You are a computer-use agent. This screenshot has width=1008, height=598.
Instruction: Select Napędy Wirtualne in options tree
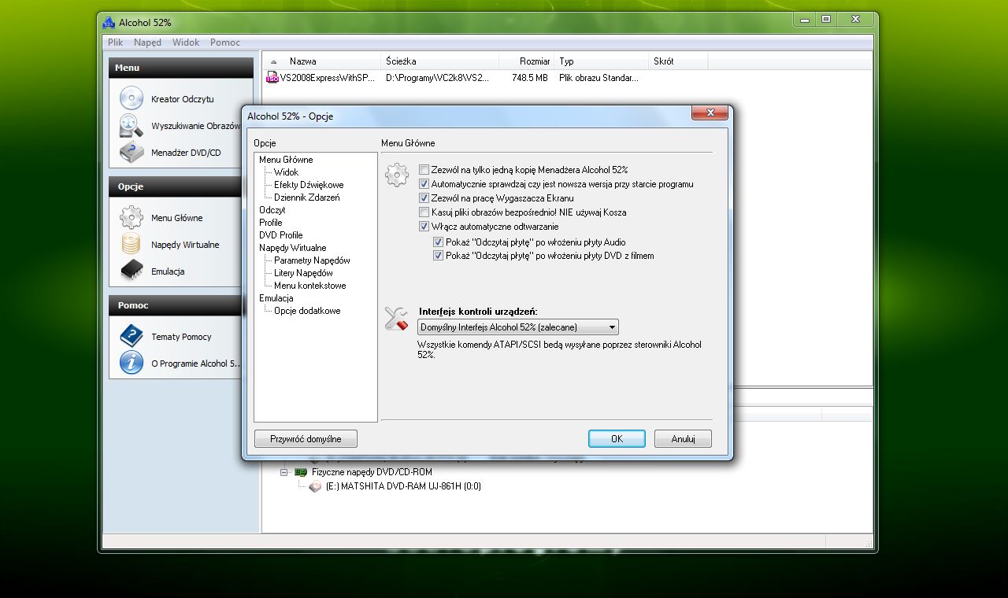click(292, 248)
